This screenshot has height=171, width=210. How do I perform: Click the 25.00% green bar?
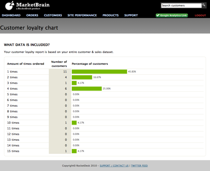(x=87, y=89)
